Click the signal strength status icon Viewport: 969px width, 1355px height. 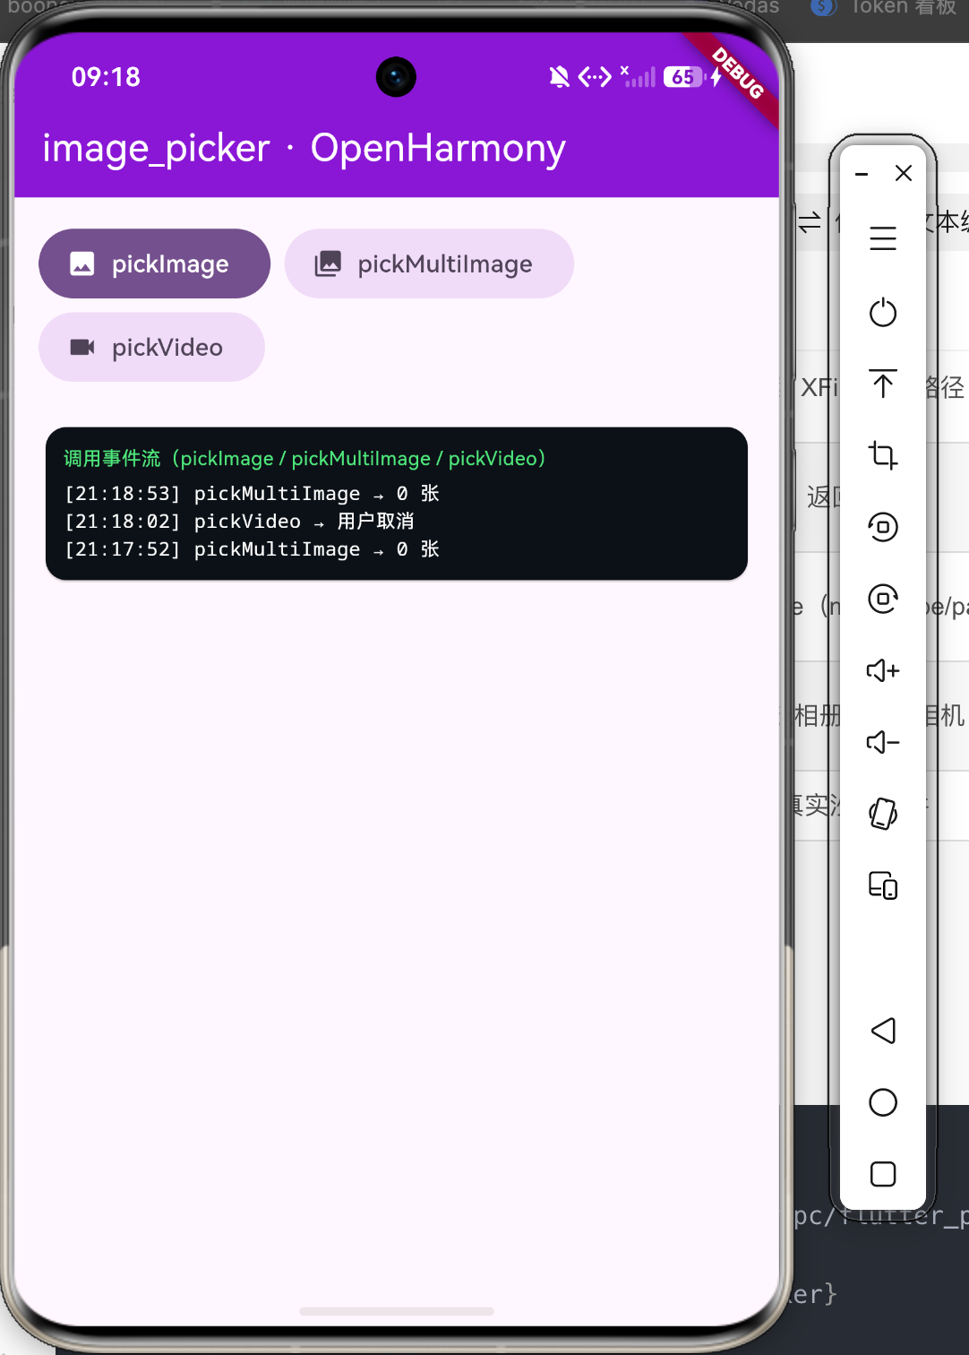tap(638, 77)
